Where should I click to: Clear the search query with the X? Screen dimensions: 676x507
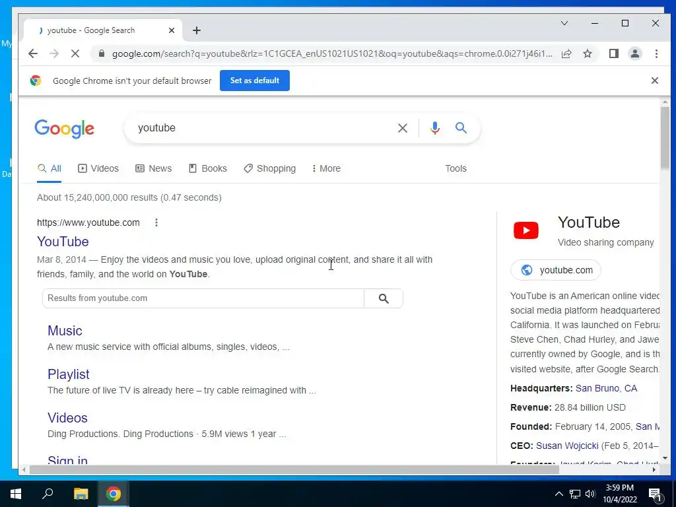[402, 128]
